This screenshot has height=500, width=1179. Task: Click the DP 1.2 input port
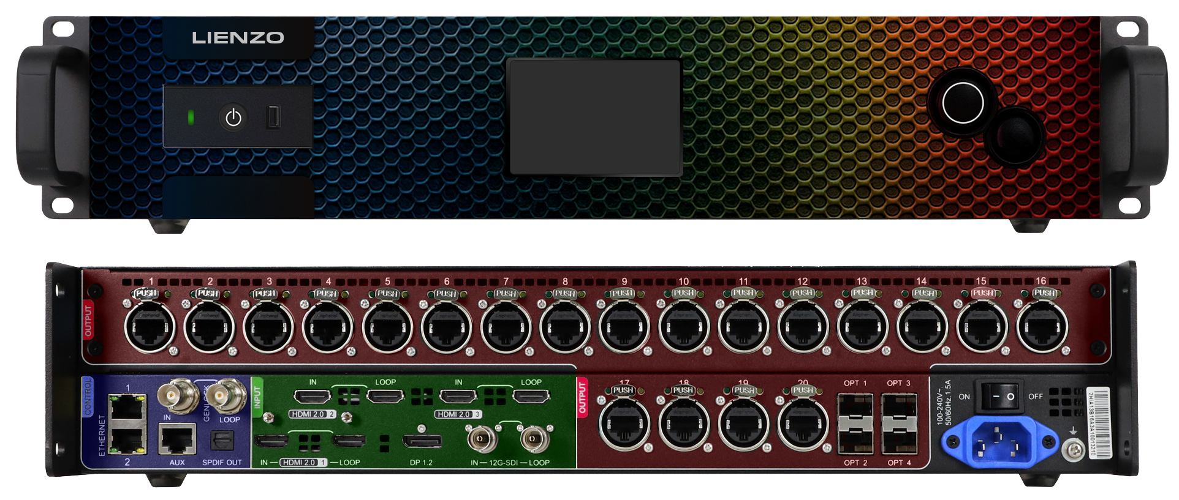(422, 441)
